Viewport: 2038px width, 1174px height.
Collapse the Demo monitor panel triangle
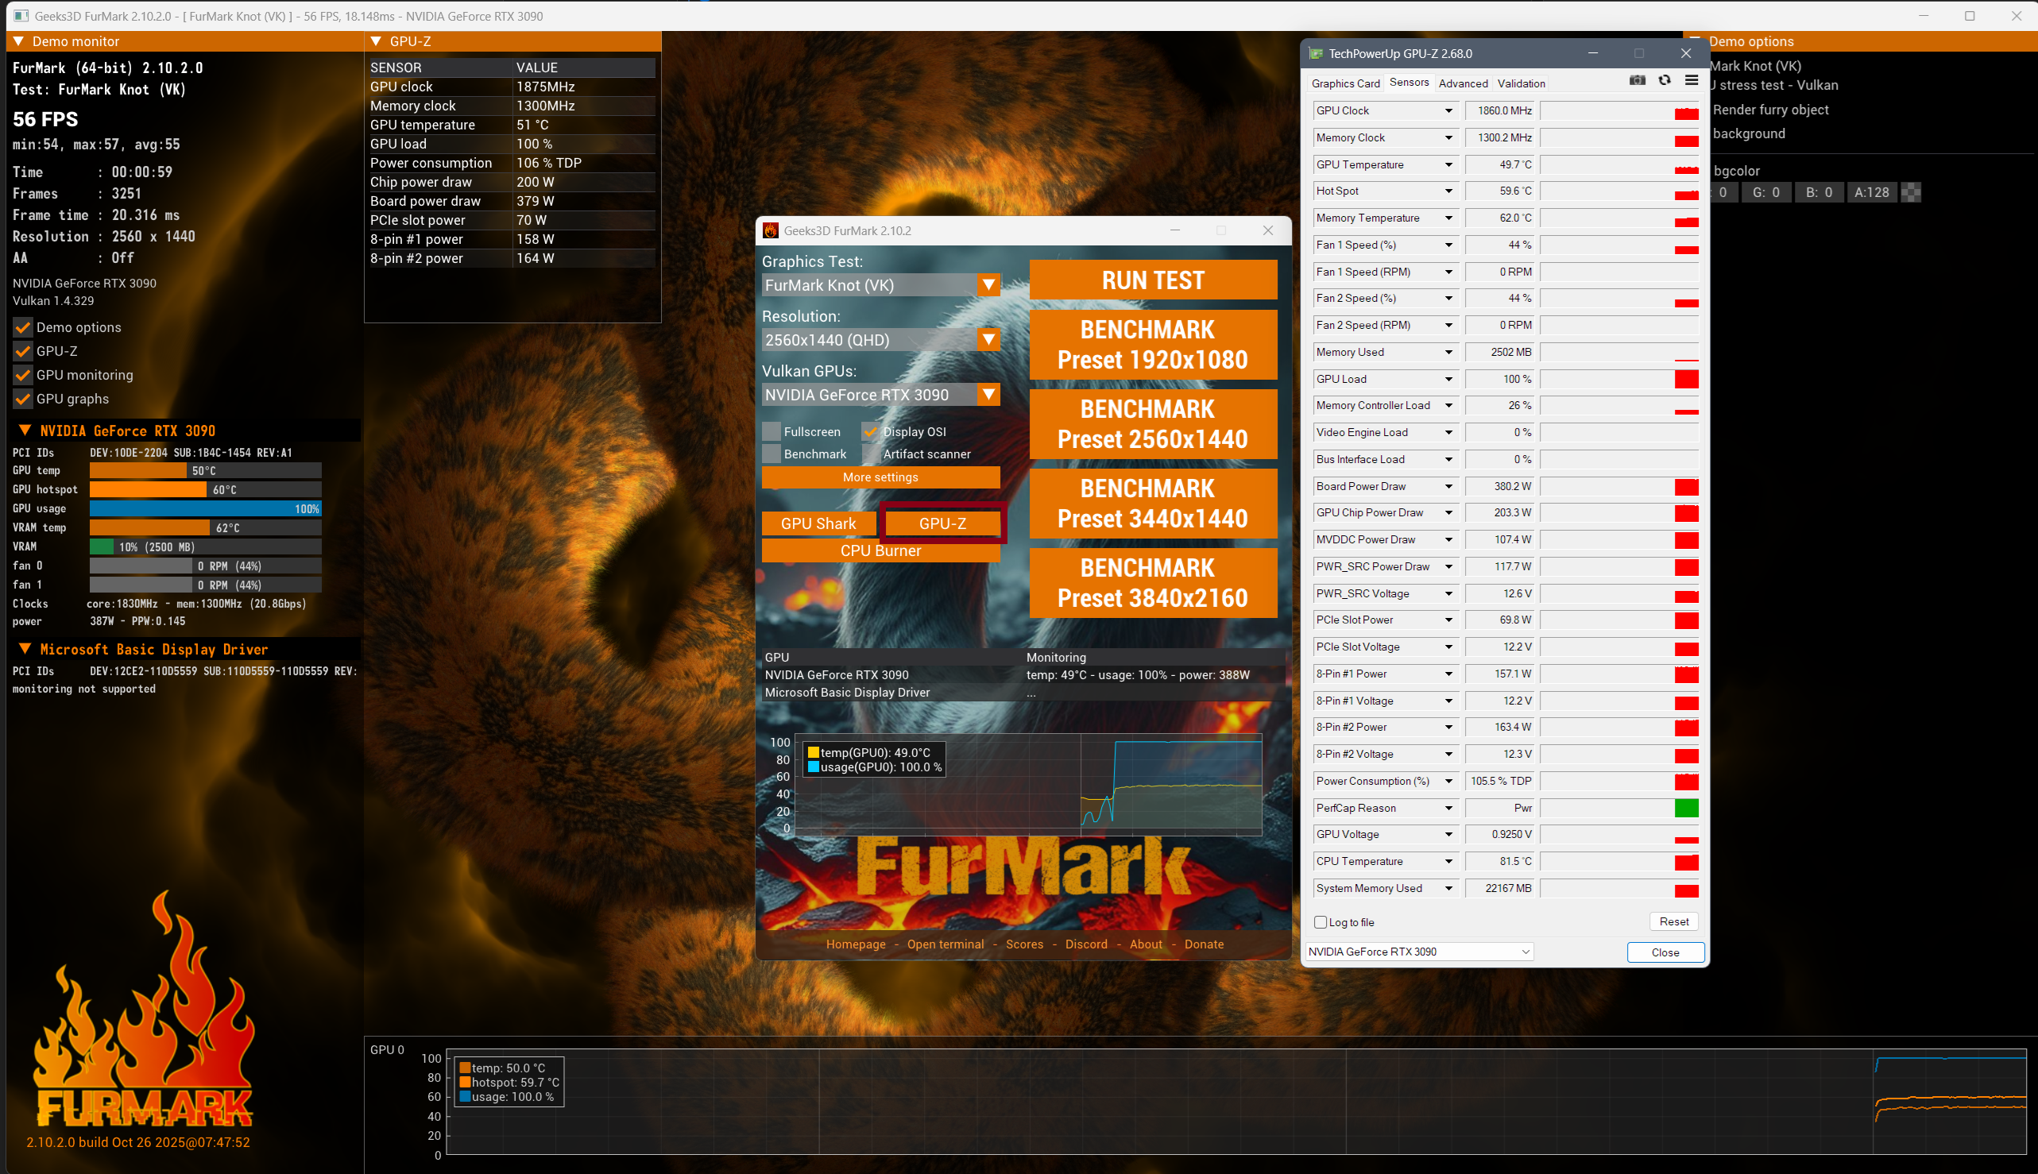(x=18, y=41)
